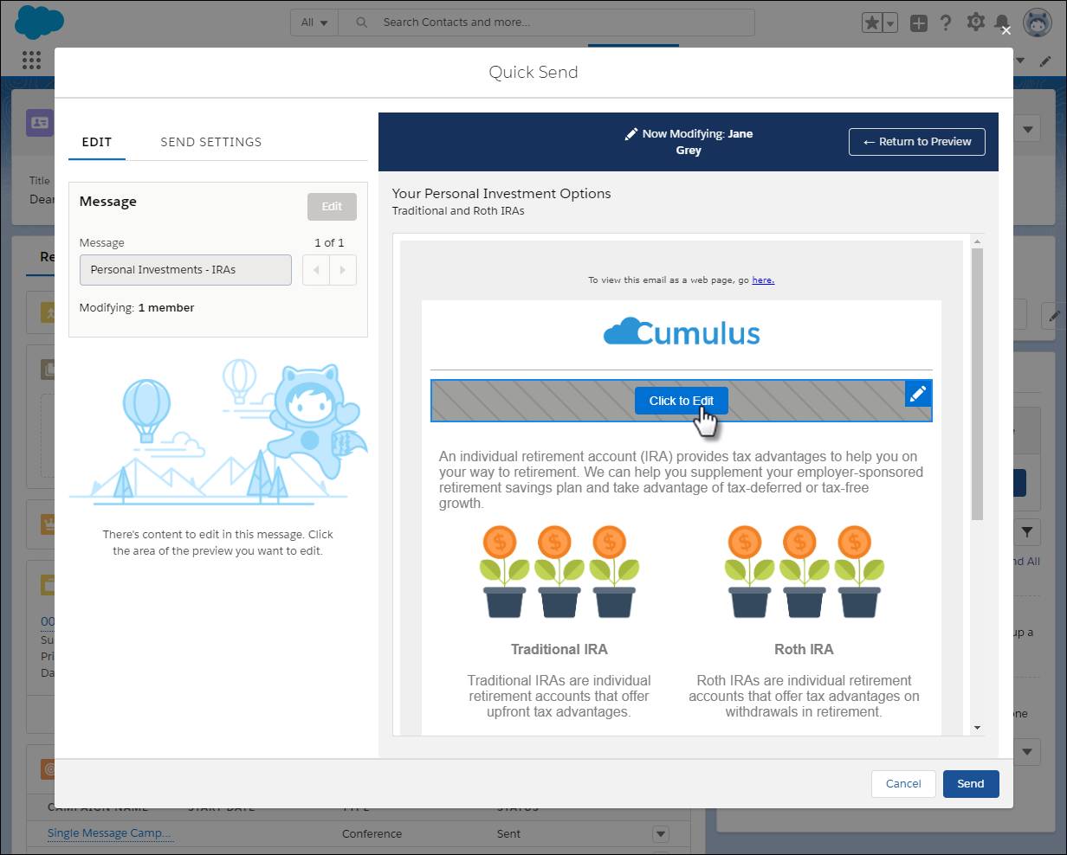1067x855 pixels.
Task: Open the user profile avatar
Action: point(1037,23)
